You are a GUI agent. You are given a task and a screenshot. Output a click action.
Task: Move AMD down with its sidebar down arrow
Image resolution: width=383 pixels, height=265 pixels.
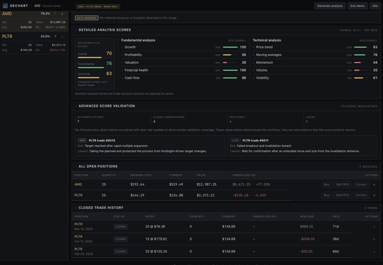pyautogui.click(x=62, y=14)
